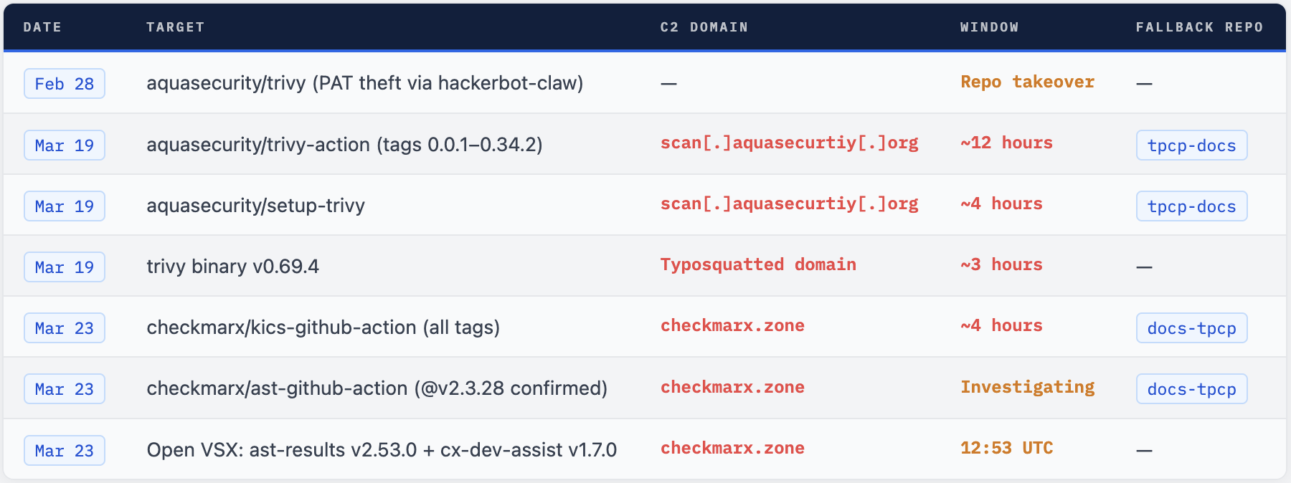Click the FALLBACK REPO column header
Viewport: 1291px width, 483px height.
click(x=1199, y=27)
